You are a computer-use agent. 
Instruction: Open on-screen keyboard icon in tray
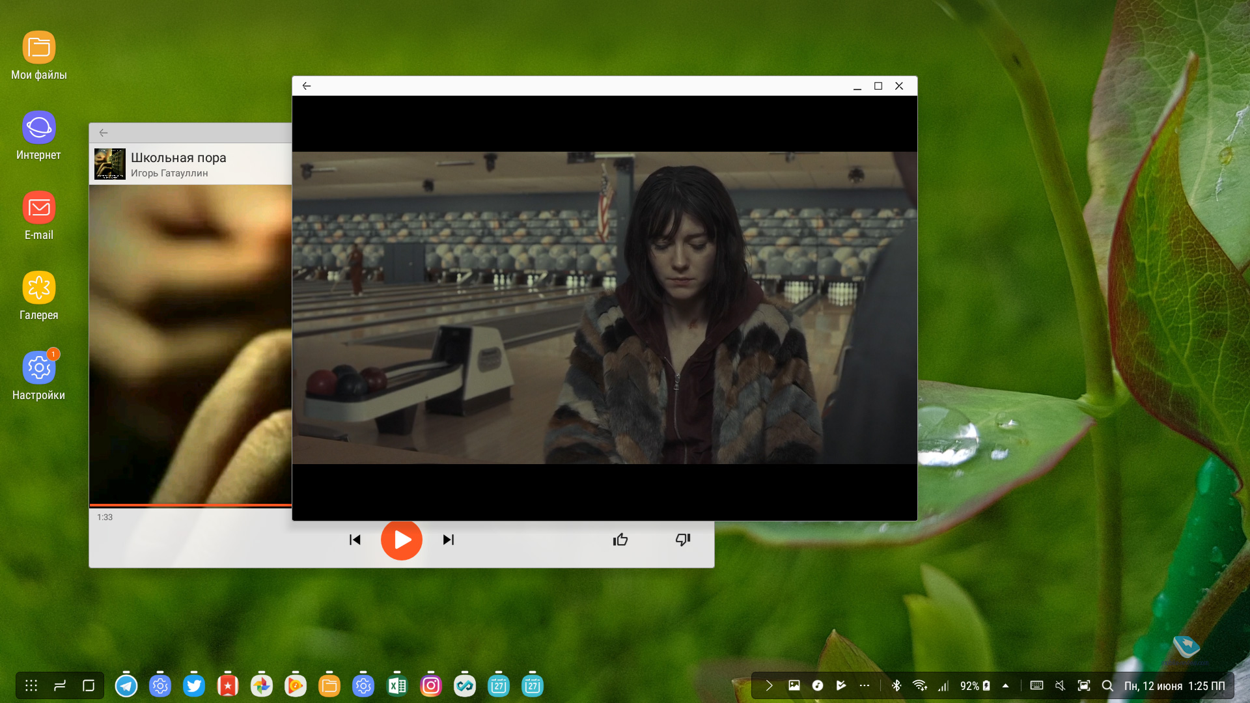click(1037, 685)
